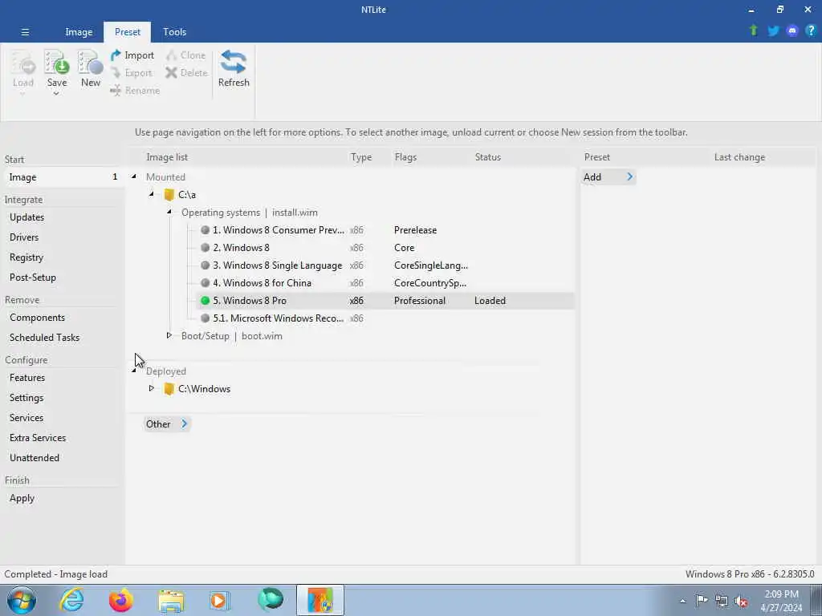This screenshot has width=822, height=616.
Task: Switch to the Image tab
Action: [x=79, y=32]
